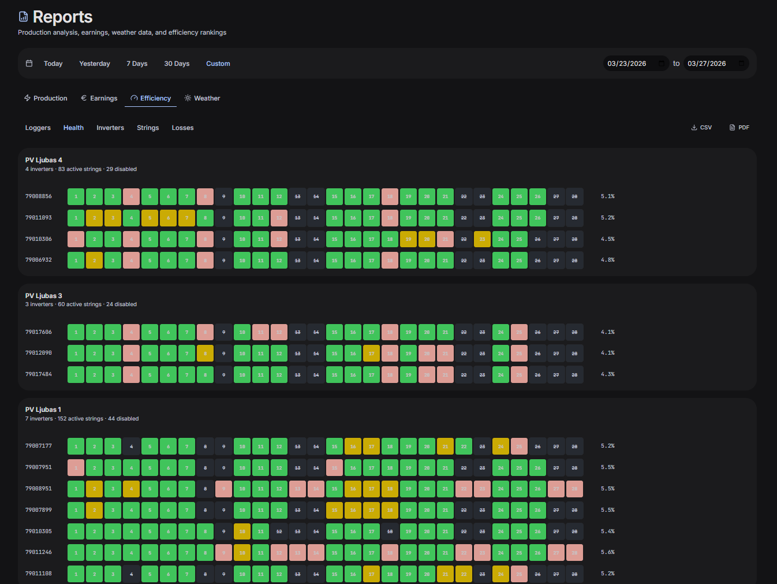Open the 03/23/2026 start date picker
The image size is (777, 584).
pyautogui.click(x=636, y=64)
